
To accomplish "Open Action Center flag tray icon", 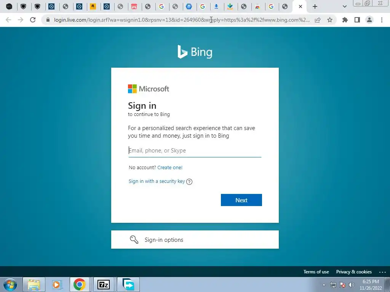I will click(x=342, y=285).
